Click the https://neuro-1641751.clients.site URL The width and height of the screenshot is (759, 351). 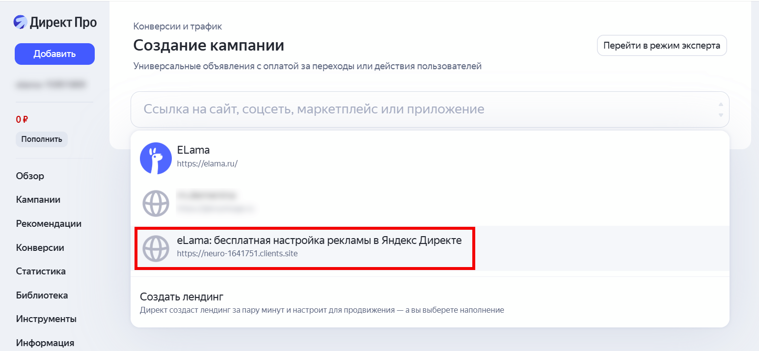[x=237, y=254]
